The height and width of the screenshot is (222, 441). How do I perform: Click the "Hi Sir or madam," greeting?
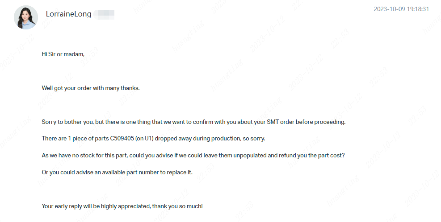[x=63, y=54]
